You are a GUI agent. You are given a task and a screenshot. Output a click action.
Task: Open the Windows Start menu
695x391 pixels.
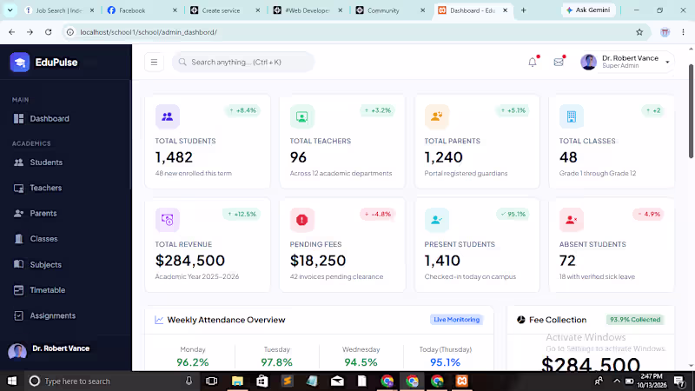[x=12, y=381]
